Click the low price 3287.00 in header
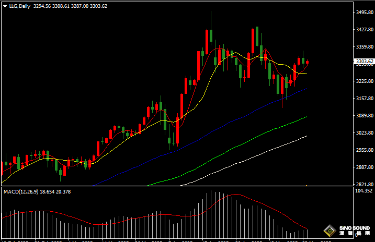The height and width of the screenshot is (242, 375). (83, 6)
